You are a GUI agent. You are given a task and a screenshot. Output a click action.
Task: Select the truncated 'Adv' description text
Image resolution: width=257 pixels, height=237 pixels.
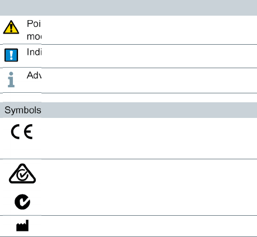pyautogui.click(x=34, y=75)
